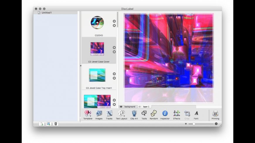Select the Tools icon
255x143 pixels.
[144, 114]
